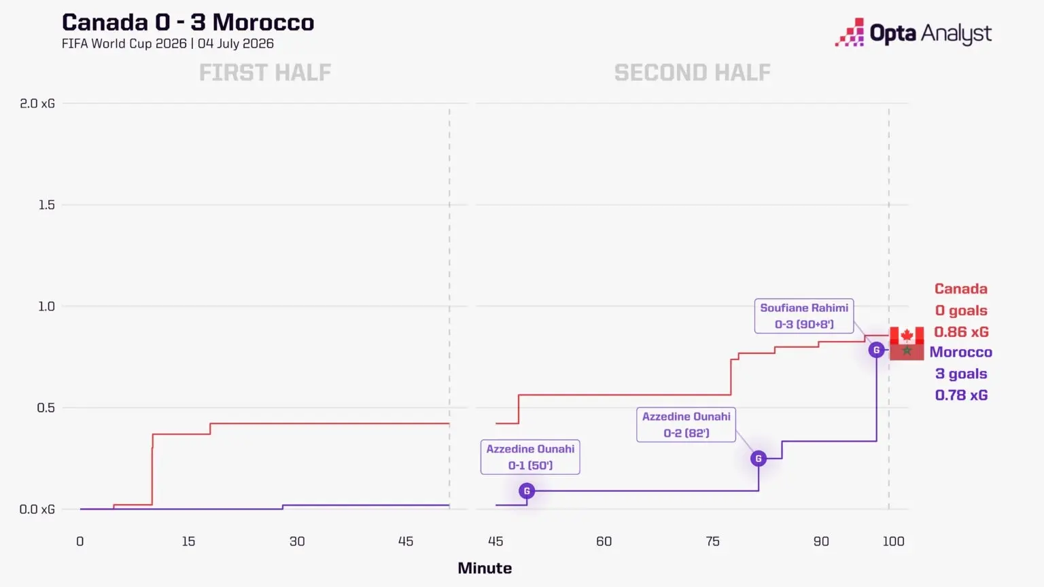Click the 50' goal marker G icon
1044x587 pixels.
(x=527, y=491)
